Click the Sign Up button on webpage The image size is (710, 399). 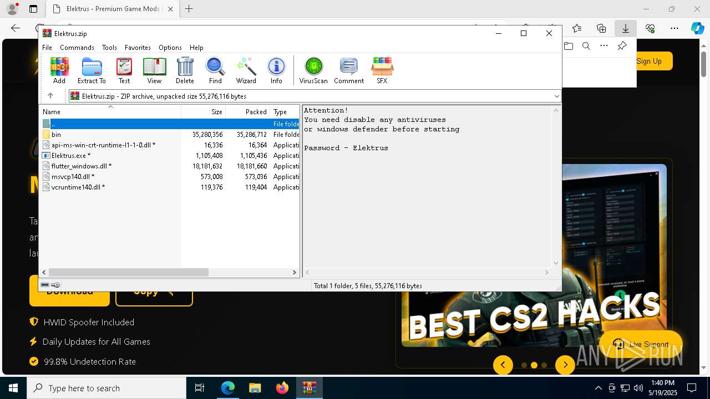click(650, 61)
